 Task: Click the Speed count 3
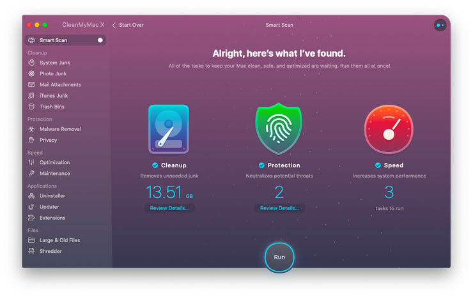click(389, 192)
